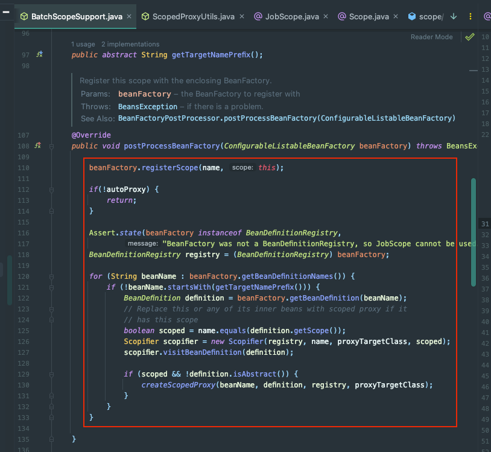
Task: Click the ScopedProxyUtils.java class file icon
Action: pyautogui.click(x=145, y=16)
